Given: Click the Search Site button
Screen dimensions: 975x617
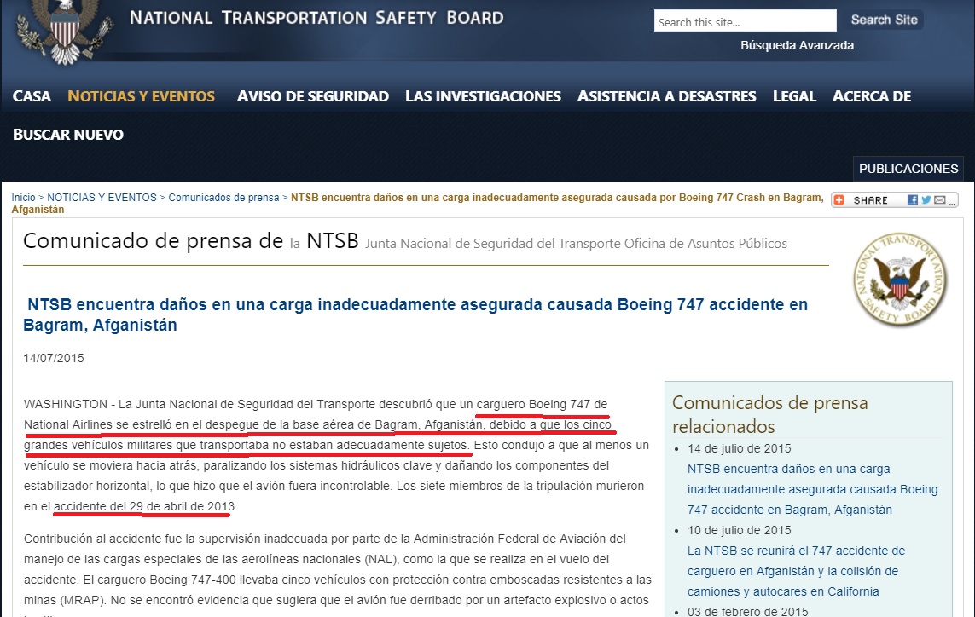Looking at the screenshot, I should tap(884, 20).
